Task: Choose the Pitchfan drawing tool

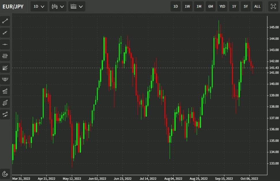Action: [x=5, y=91]
